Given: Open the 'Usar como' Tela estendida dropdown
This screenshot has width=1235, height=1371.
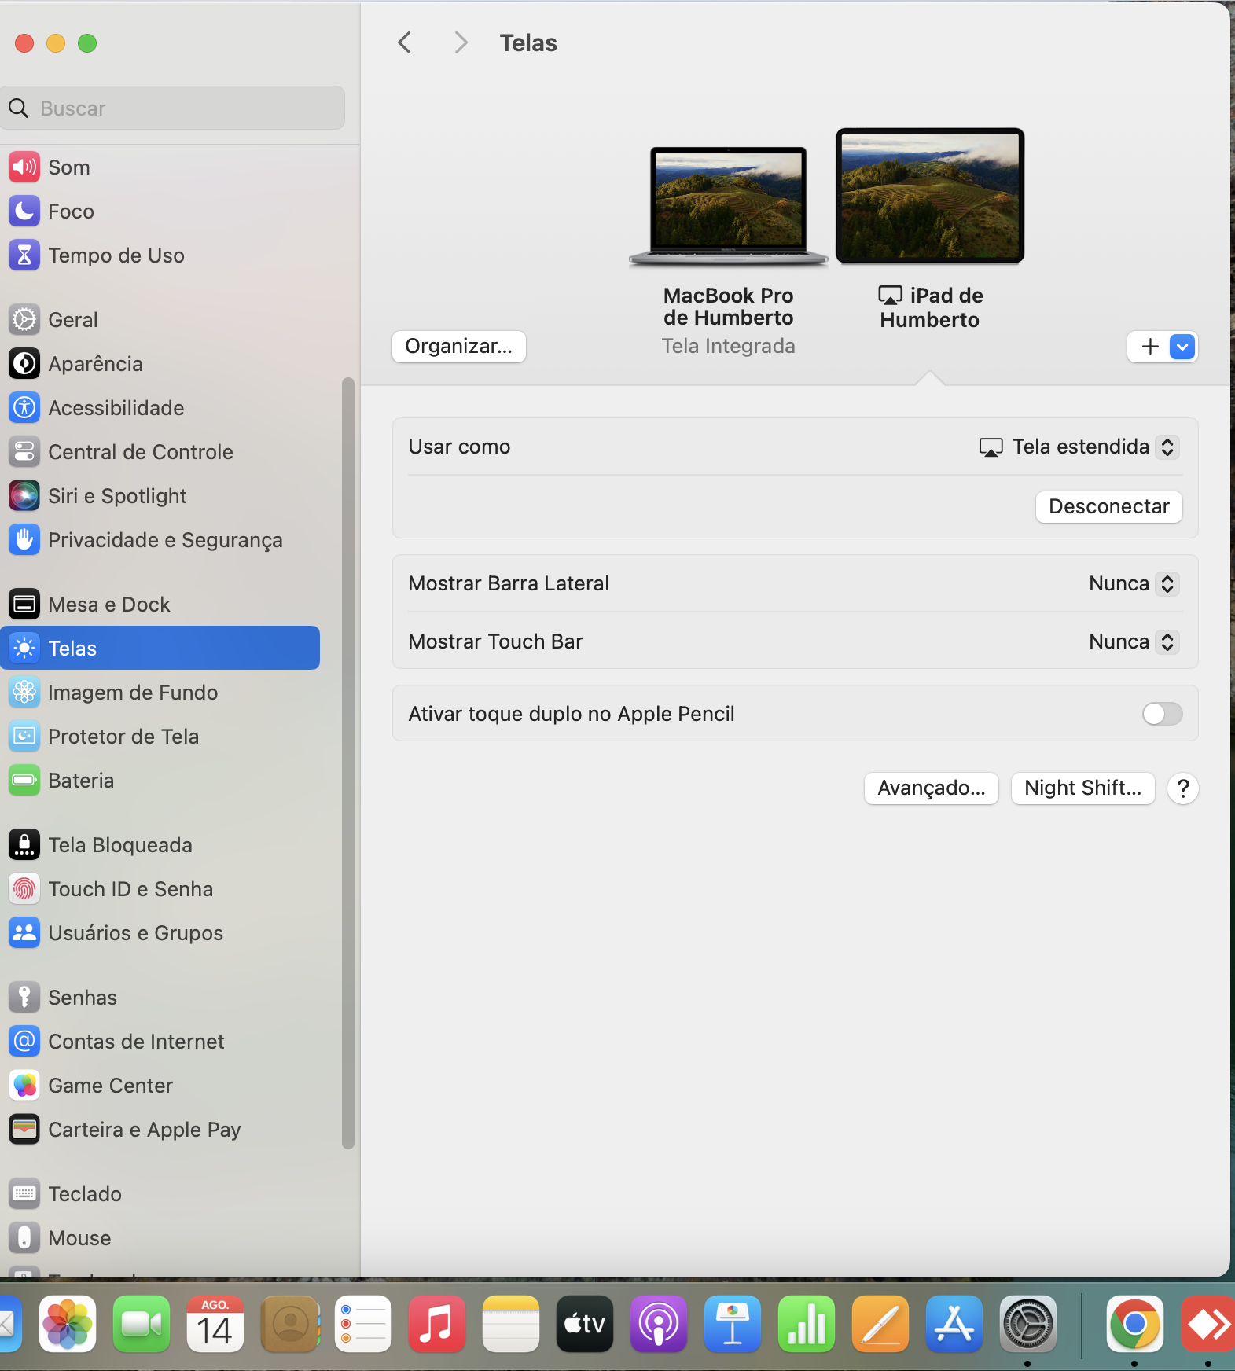Looking at the screenshot, I should [1080, 447].
